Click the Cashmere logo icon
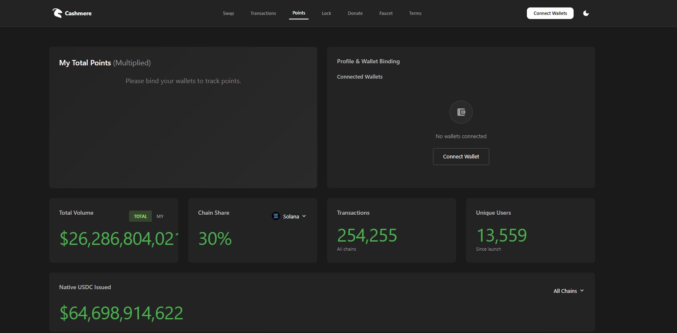 57,13
